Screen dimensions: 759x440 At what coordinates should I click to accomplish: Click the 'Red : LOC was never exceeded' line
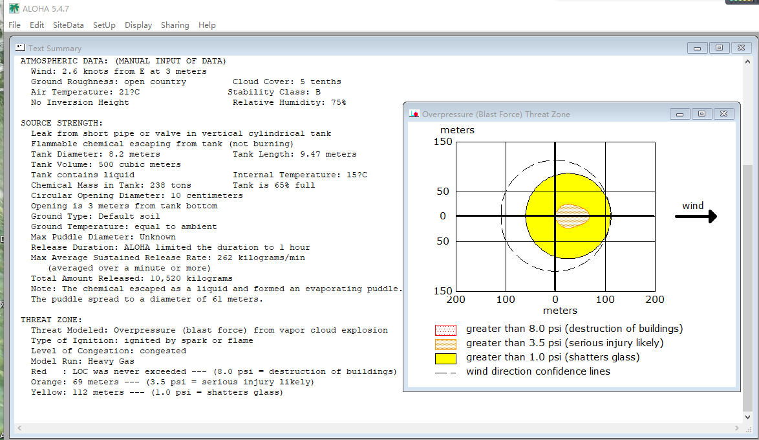click(214, 371)
